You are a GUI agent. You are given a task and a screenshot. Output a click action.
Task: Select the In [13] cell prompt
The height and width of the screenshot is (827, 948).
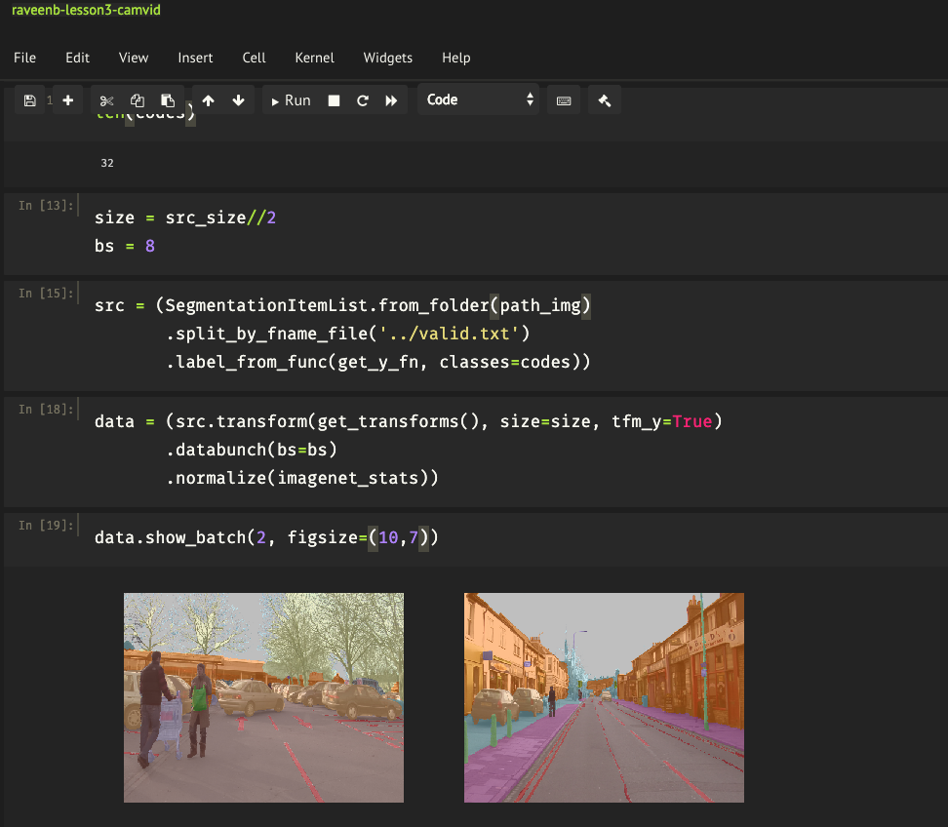[x=46, y=206]
